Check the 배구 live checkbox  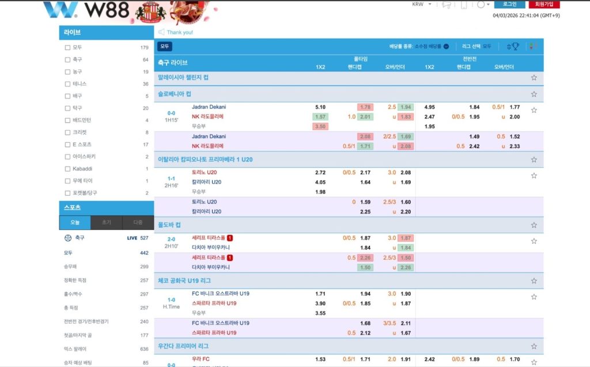(x=68, y=96)
